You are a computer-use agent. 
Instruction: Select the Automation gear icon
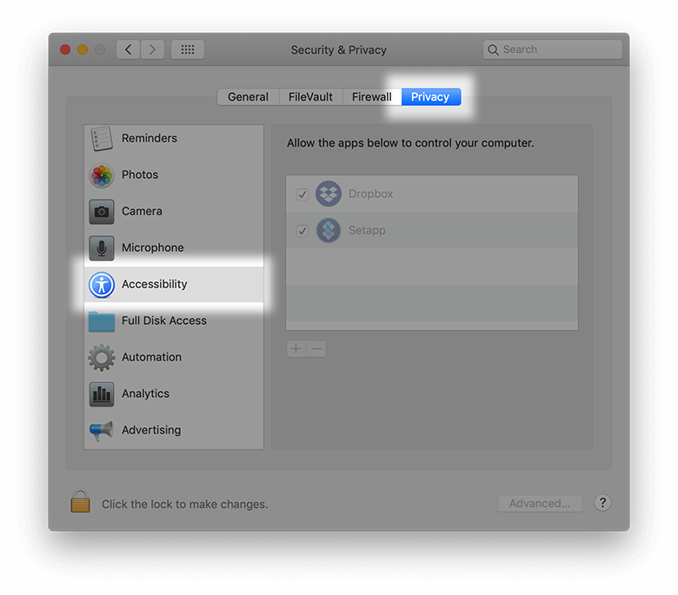point(102,358)
